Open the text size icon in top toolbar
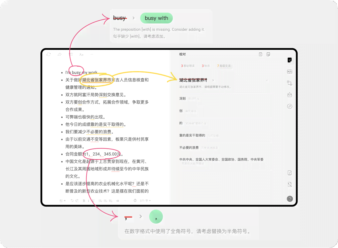The height and width of the screenshot is (248, 338). tap(81, 54)
